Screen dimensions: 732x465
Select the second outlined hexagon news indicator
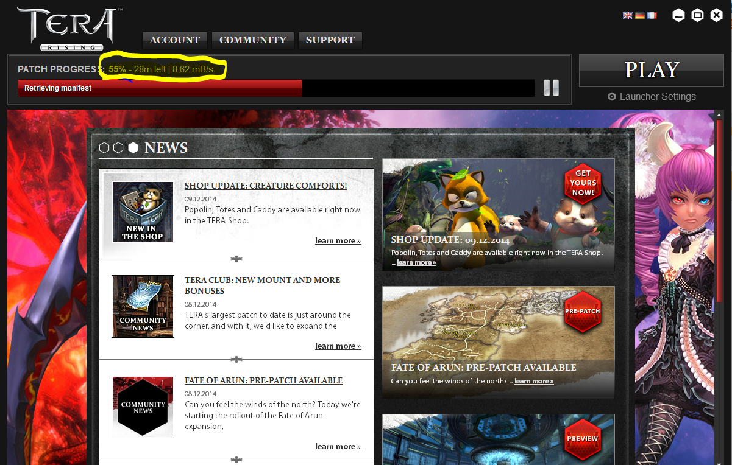click(x=118, y=148)
